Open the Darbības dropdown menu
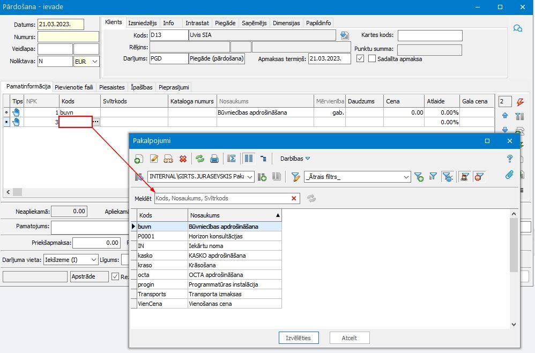The height and width of the screenshot is (353, 535). [295, 159]
